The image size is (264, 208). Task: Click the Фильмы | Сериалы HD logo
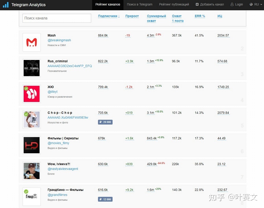point(32,145)
